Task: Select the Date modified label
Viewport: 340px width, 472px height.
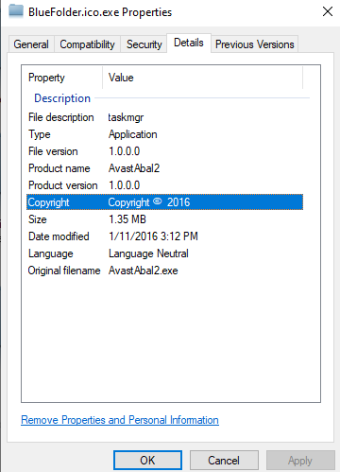Action: 59,236
